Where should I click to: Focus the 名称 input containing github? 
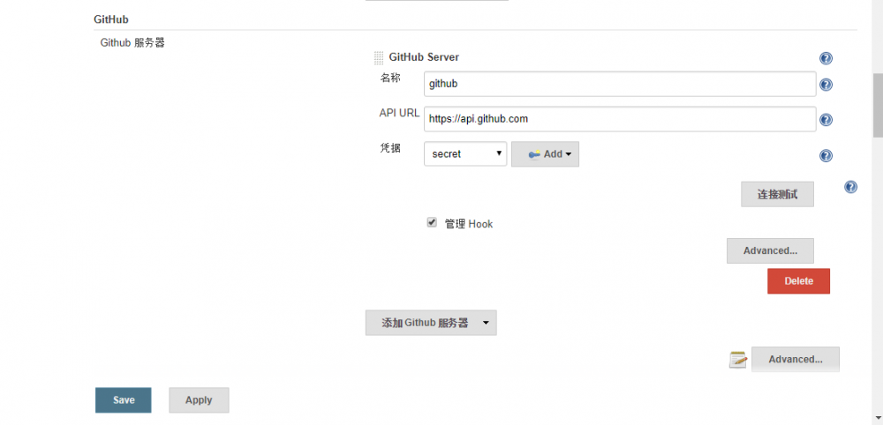pos(620,84)
